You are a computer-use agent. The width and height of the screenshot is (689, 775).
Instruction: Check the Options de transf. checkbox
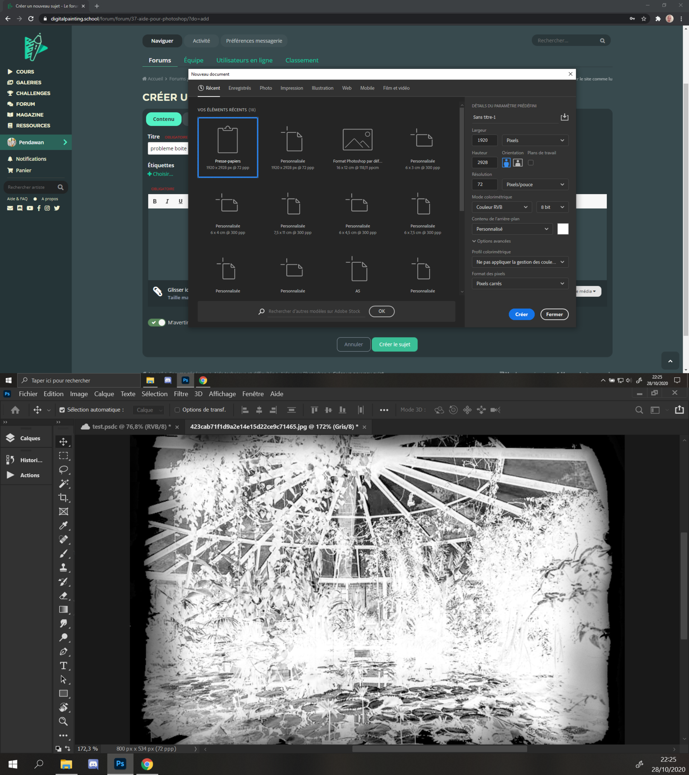(x=177, y=410)
